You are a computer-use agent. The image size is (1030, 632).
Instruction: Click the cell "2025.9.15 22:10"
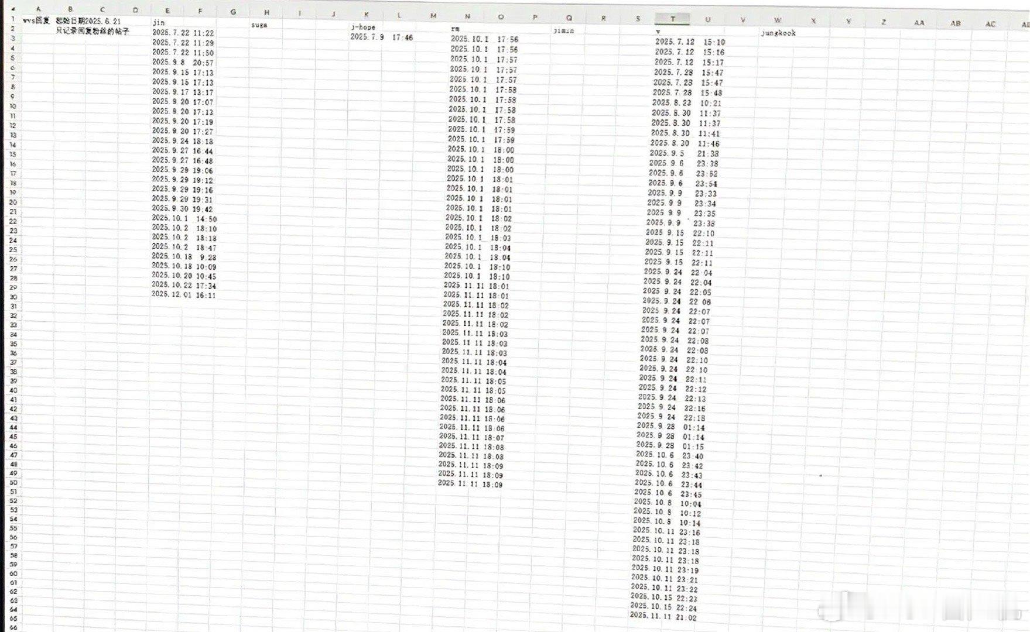[x=680, y=233]
